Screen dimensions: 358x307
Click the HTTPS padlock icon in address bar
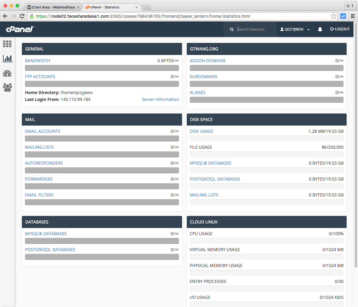(32, 16)
